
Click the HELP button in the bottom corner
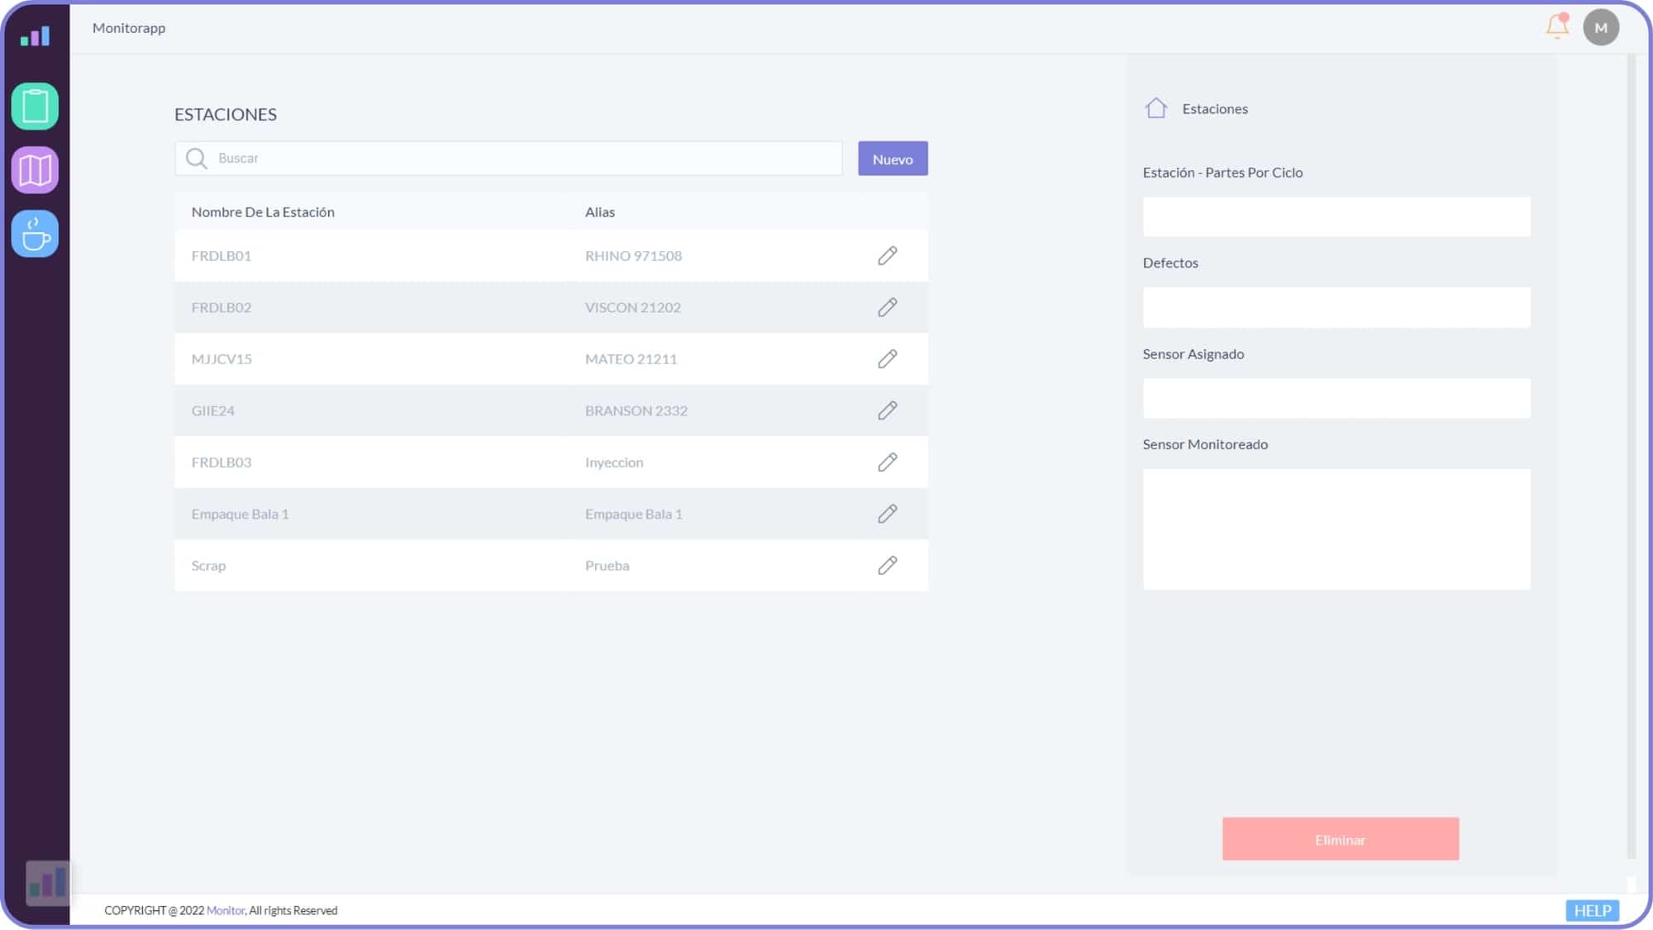click(x=1592, y=910)
